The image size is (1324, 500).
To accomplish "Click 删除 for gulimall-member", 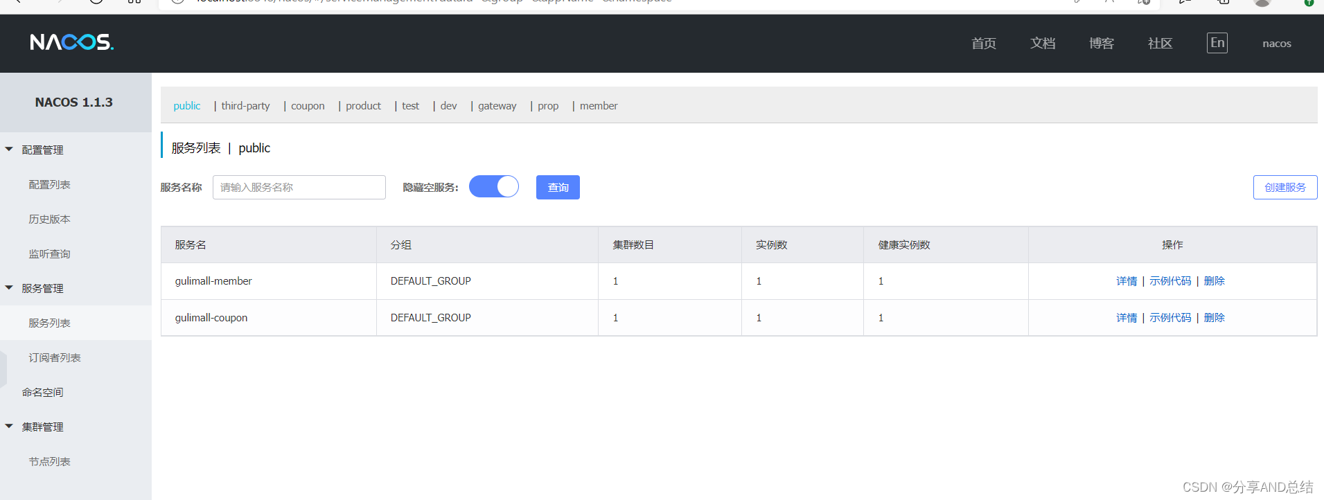I will point(1215,281).
